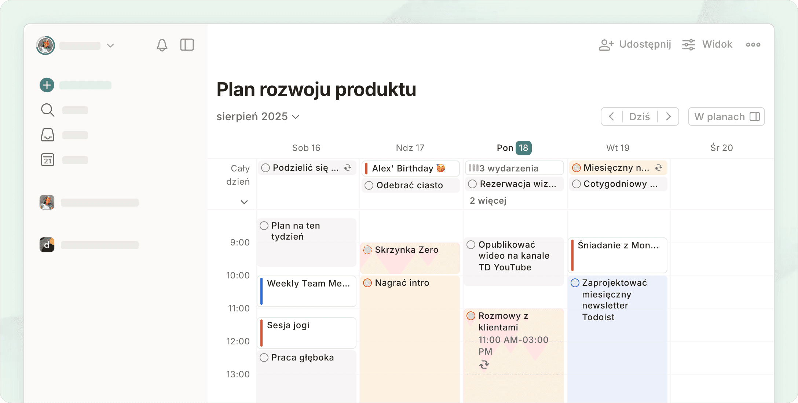Open the three-dot more options menu

click(753, 45)
